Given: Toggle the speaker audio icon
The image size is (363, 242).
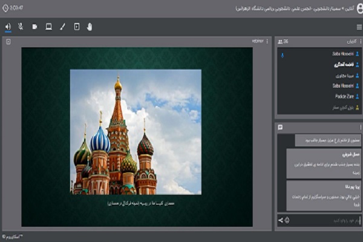Looking at the screenshot, I should (x=8, y=27).
